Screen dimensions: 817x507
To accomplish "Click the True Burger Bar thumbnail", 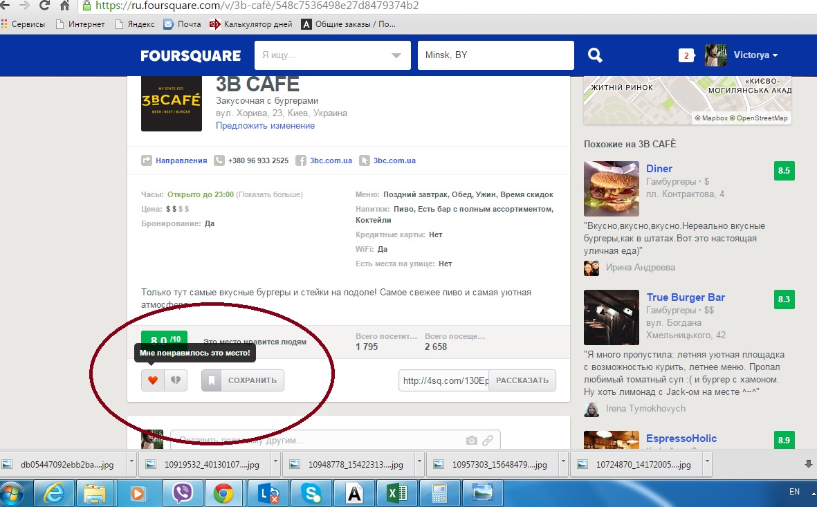I will point(611,317).
